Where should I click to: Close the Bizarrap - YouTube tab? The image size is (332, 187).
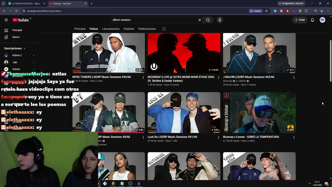pyautogui.click(x=85, y=4)
